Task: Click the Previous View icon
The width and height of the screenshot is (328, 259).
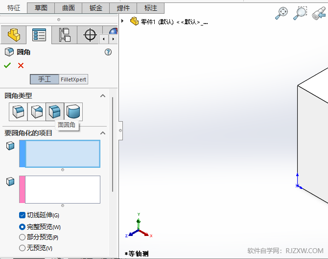Action: [319, 13]
